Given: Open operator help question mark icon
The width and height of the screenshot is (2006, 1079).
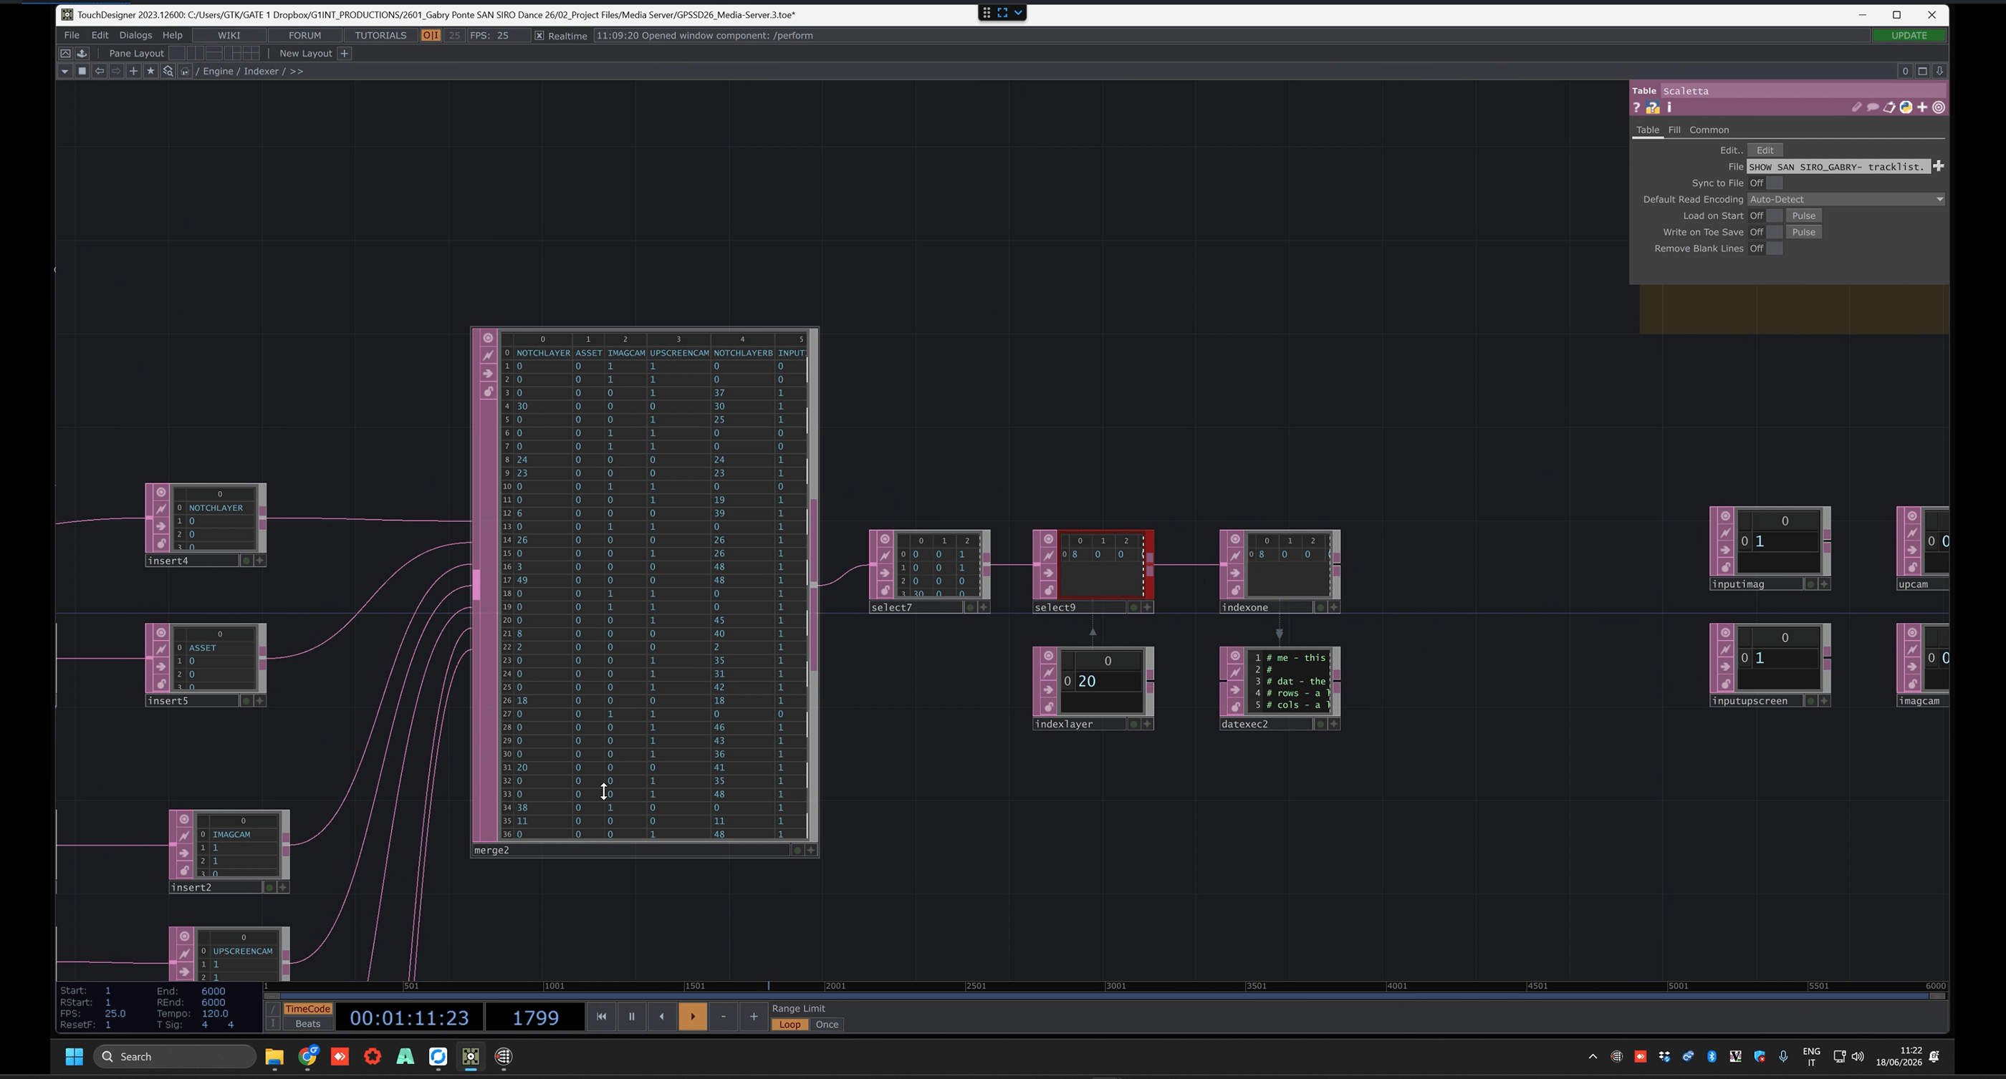Looking at the screenshot, I should coord(1636,107).
